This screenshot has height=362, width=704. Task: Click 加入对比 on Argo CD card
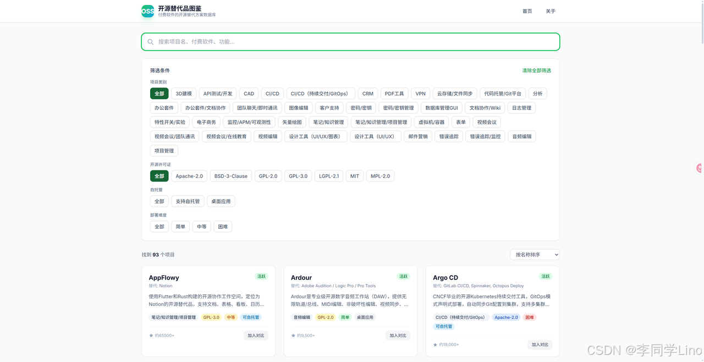(540, 345)
